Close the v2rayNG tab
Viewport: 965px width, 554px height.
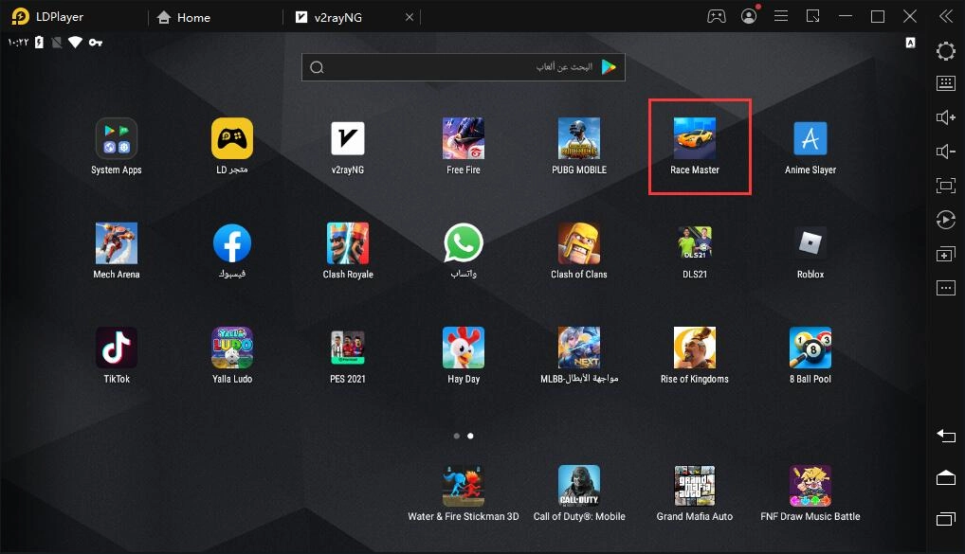410,17
